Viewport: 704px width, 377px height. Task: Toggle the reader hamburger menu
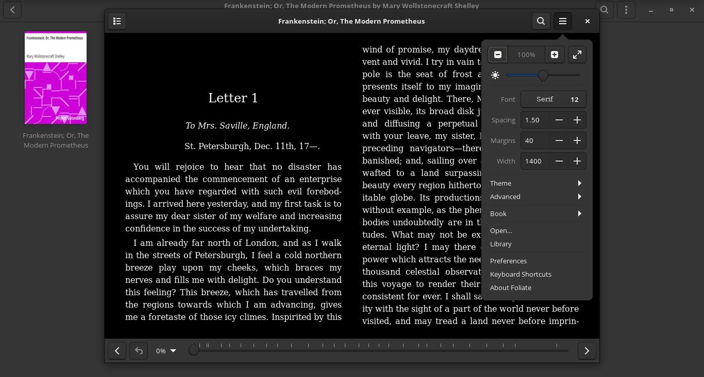(563, 21)
